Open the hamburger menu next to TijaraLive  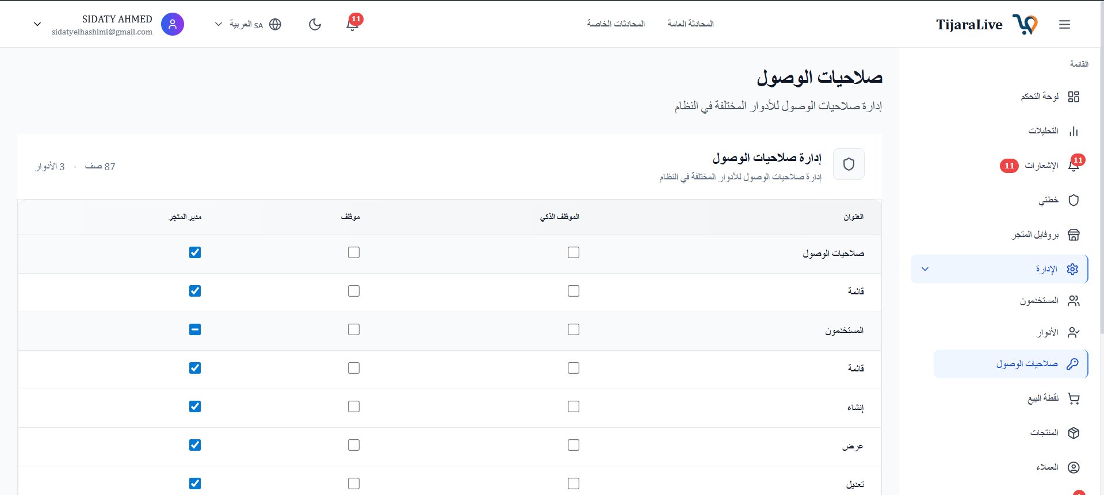pos(1064,24)
